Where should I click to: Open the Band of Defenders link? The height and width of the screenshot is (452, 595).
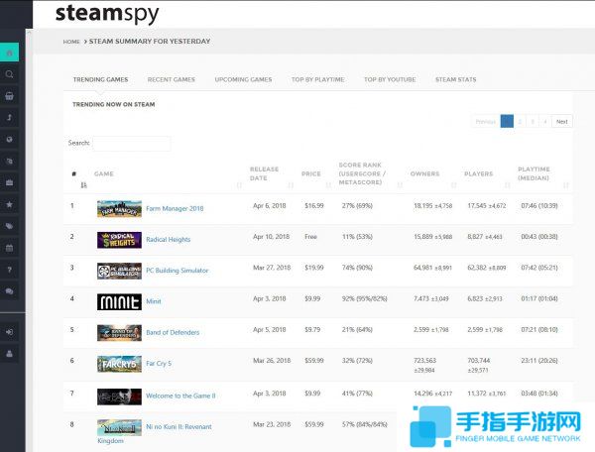[x=173, y=332]
